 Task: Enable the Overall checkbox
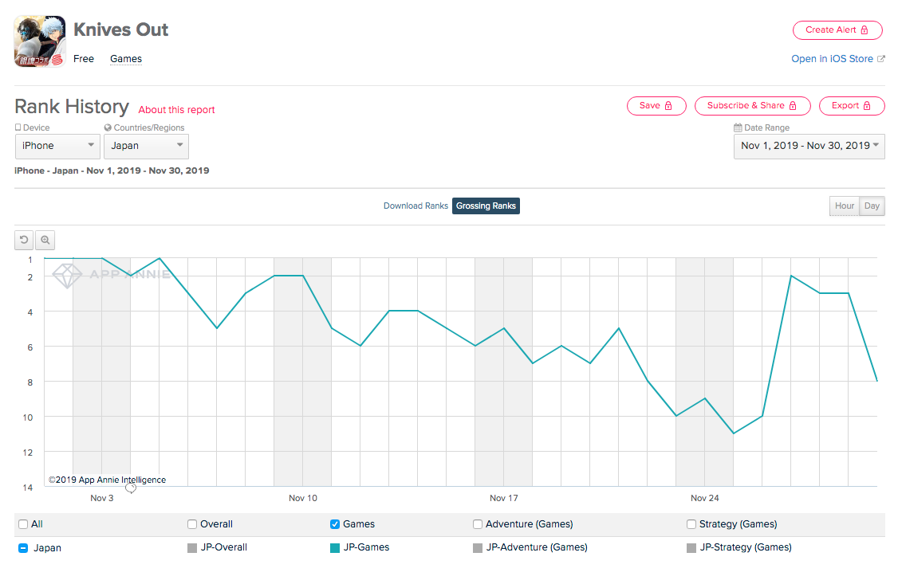pyautogui.click(x=192, y=524)
